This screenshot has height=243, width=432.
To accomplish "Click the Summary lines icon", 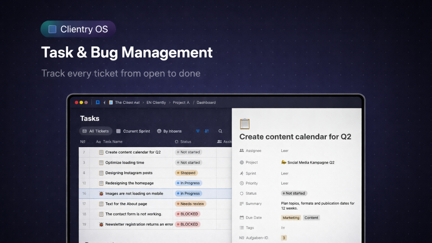I will (x=242, y=203).
